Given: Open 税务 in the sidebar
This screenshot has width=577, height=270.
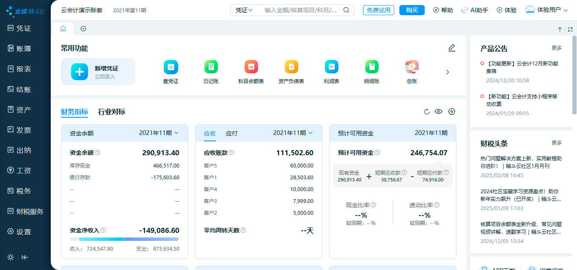Looking at the screenshot, I should [x=20, y=191].
